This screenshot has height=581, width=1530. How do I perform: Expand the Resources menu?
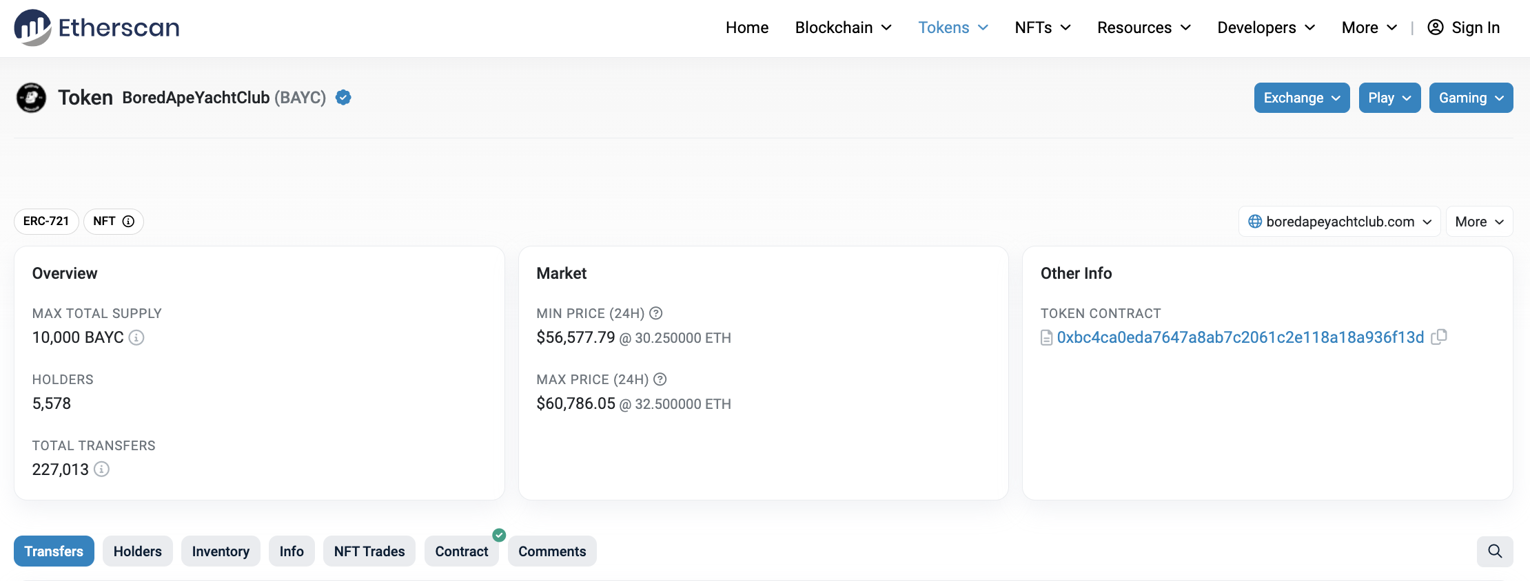[x=1144, y=28]
